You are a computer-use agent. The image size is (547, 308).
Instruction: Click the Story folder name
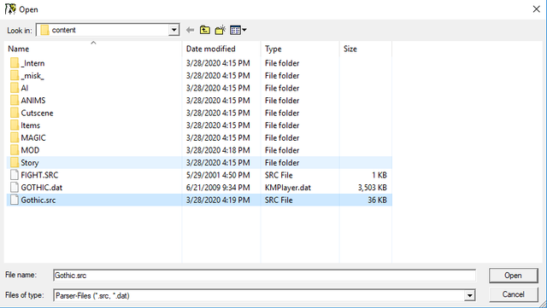[30, 163]
